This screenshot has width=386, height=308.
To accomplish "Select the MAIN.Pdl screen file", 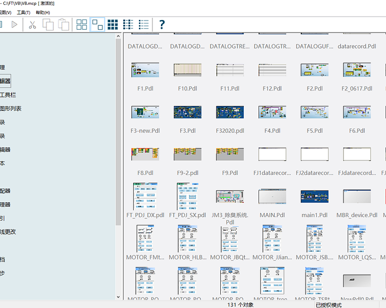I will pyautogui.click(x=272, y=196).
